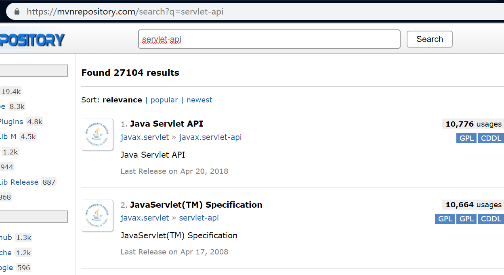
Task: Click sidebar entry with 4.5k count
Action: pyautogui.click(x=18, y=137)
